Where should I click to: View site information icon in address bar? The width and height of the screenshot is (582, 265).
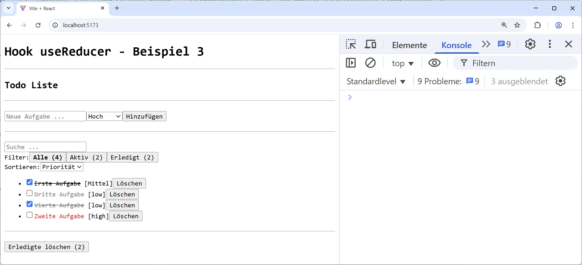pos(55,25)
